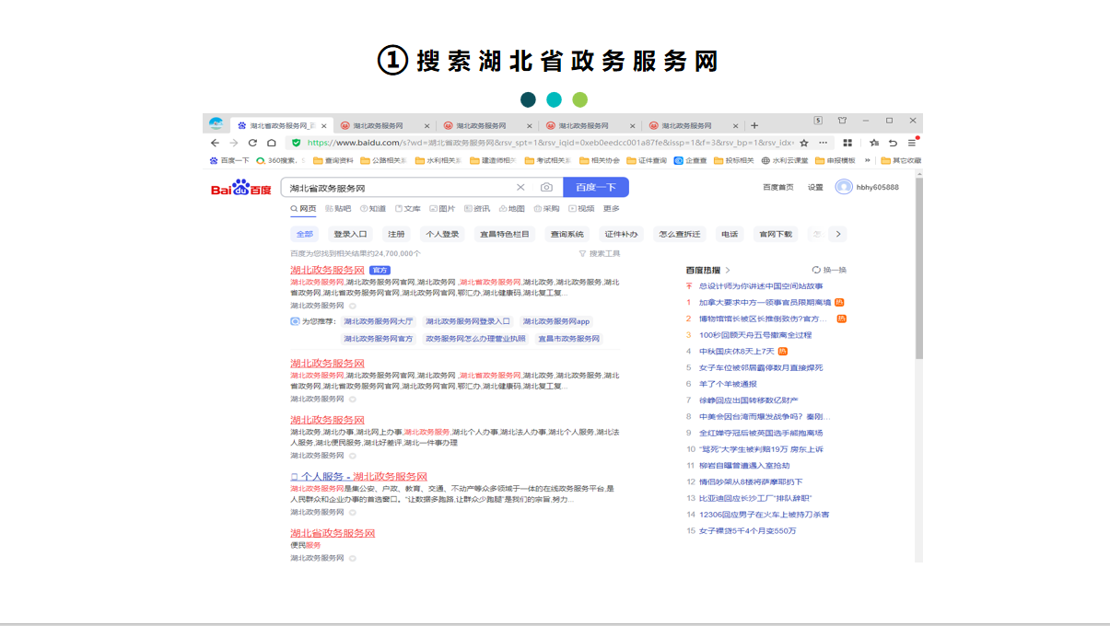Open the browser skin shirt icon

pos(842,121)
